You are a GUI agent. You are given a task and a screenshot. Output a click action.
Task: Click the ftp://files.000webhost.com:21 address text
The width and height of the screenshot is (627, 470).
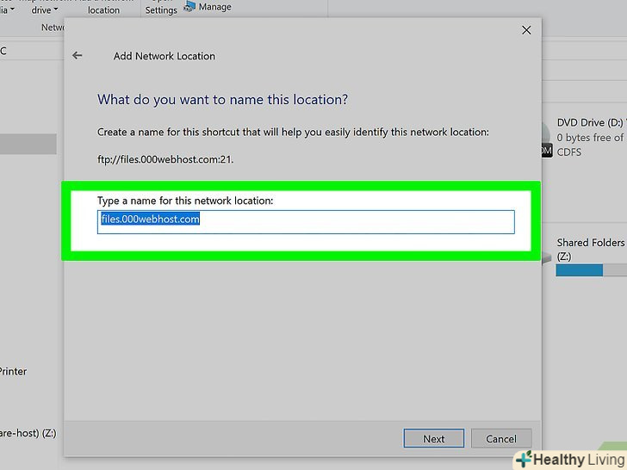[x=165, y=159]
